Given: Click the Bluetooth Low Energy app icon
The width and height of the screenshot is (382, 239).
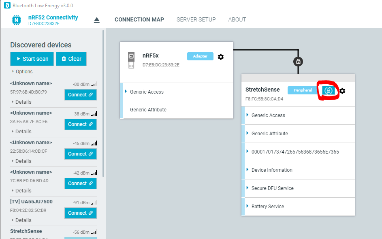Looking at the screenshot, I should tap(7, 5).
